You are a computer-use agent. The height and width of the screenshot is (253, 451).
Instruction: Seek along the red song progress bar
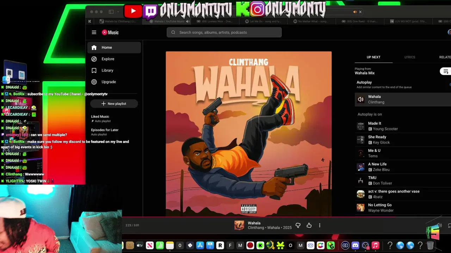286,217
